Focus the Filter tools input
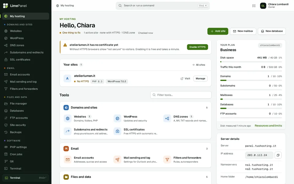294x184 pixels. pyautogui.click(x=181, y=95)
